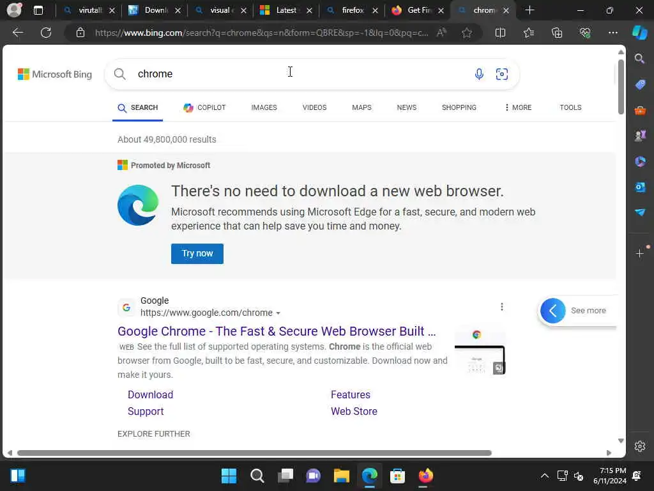Viewport: 654px width, 491px height.
Task: Open Games icon in sidebar
Action: (x=640, y=136)
